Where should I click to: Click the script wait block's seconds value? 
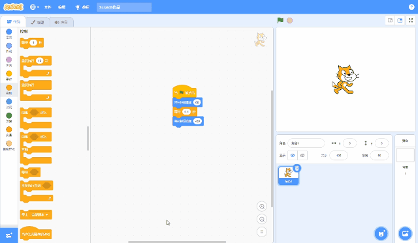point(186,111)
